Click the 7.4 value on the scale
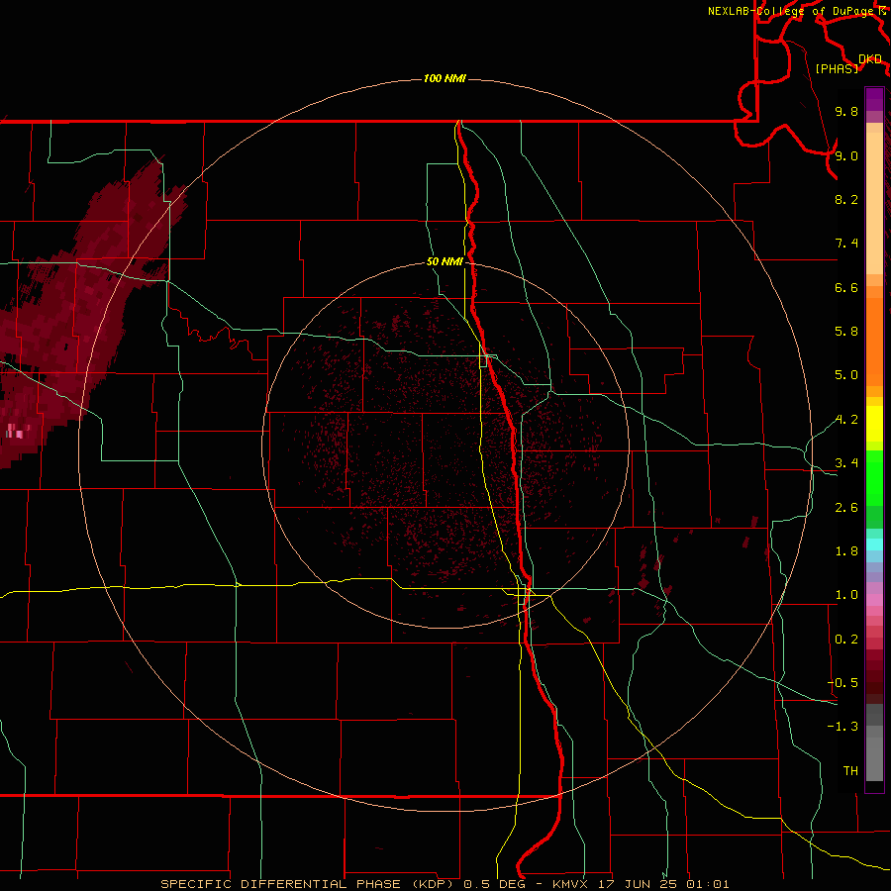Image resolution: width=891 pixels, height=891 pixels. [x=846, y=244]
